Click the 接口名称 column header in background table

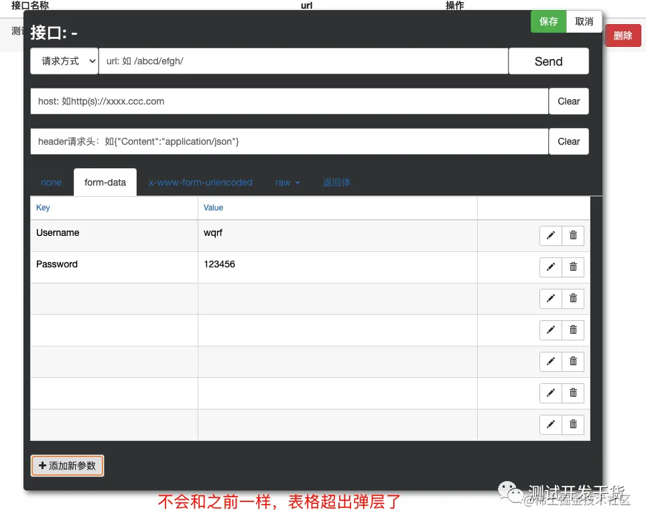coord(30,5)
